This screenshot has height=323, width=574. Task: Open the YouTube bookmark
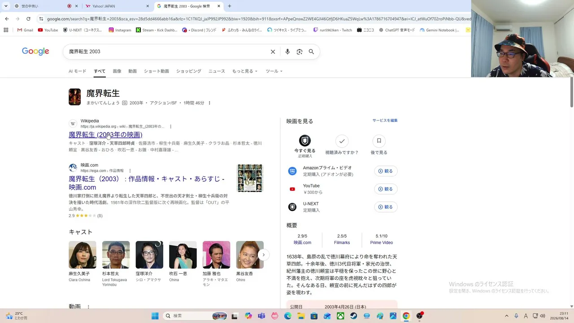[48, 30]
